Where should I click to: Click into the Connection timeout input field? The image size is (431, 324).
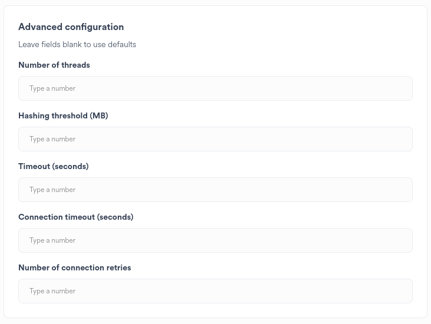[x=215, y=240]
